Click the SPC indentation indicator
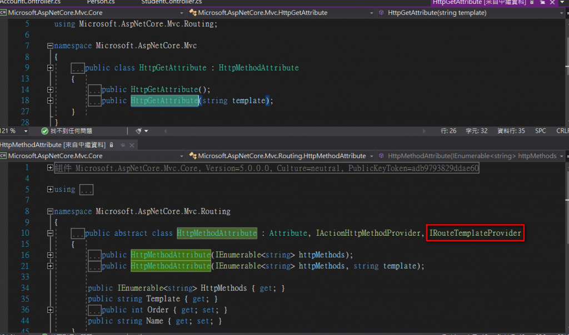 point(540,131)
